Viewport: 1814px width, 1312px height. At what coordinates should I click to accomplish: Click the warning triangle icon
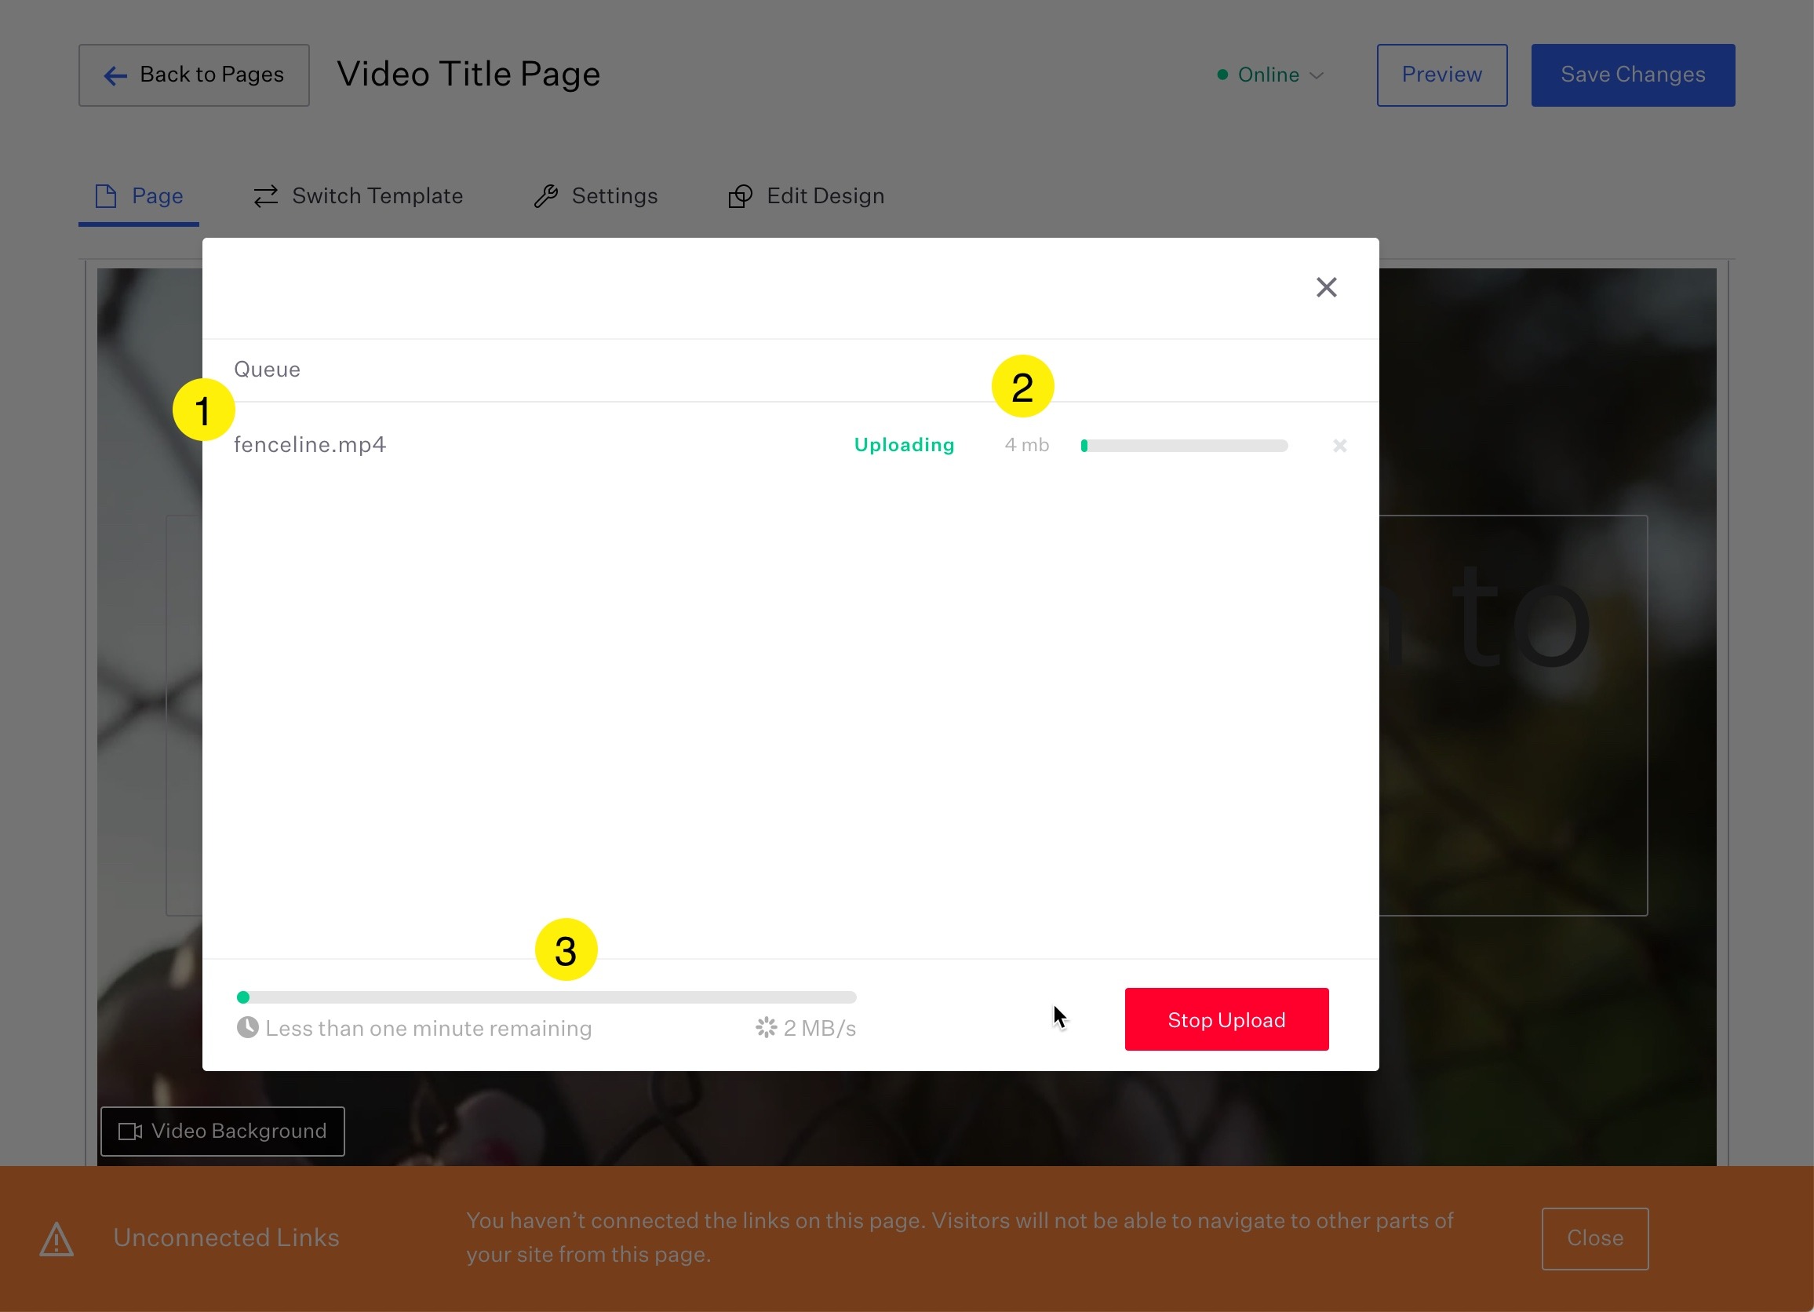click(56, 1238)
